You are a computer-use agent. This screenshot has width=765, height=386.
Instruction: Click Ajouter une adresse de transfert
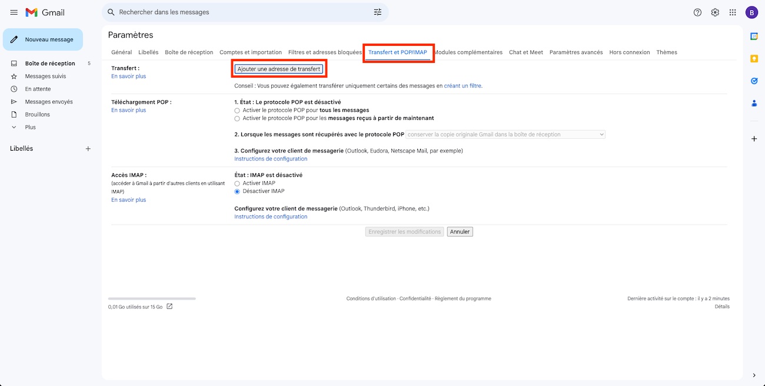279,69
